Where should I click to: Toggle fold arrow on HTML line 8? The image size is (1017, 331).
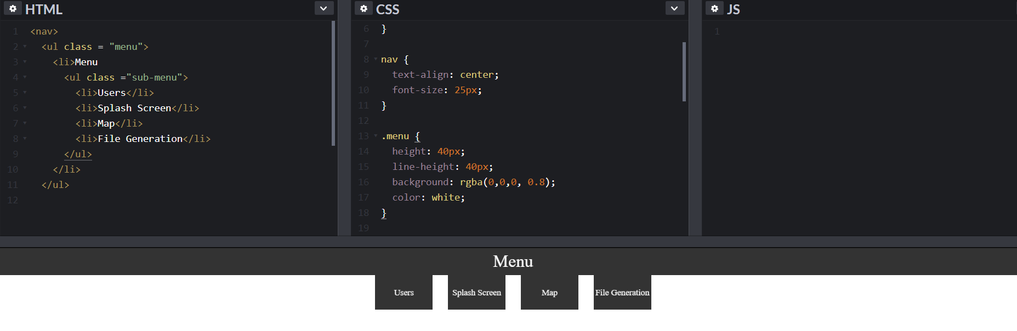coord(25,139)
